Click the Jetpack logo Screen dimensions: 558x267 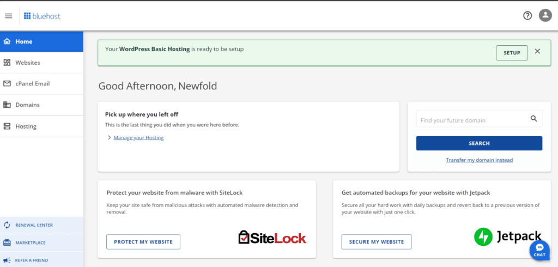(x=507, y=236)
